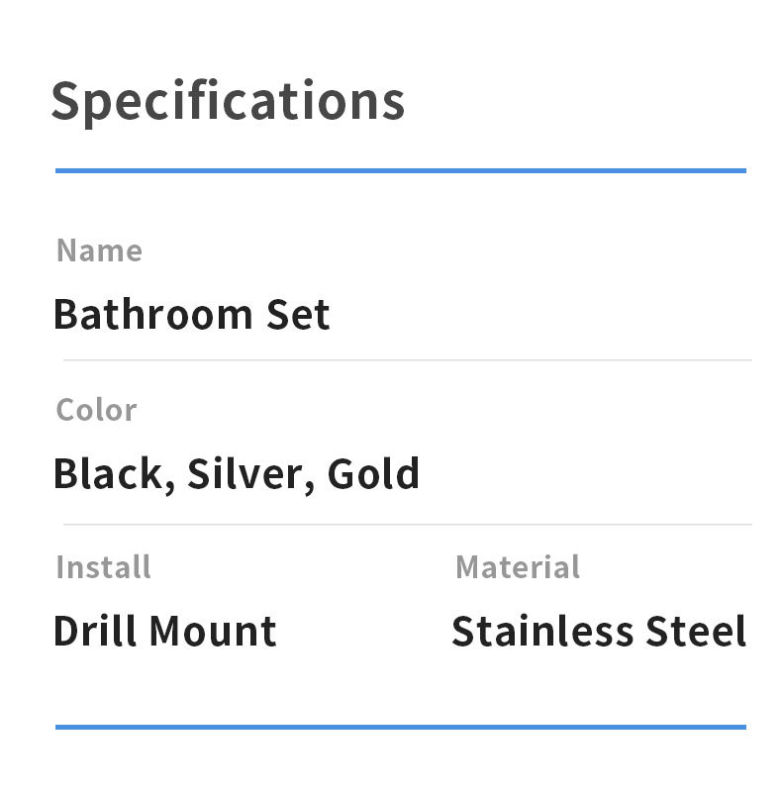Image resolution: width=782 pixels, height=796 pixels.
Task: Select the Name field label
Action: (99, 250)
